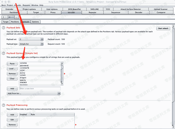This screenshot has height=129, width=175.
Task: Click payload list scroll down arrow
Action: [x=62, y=84]
